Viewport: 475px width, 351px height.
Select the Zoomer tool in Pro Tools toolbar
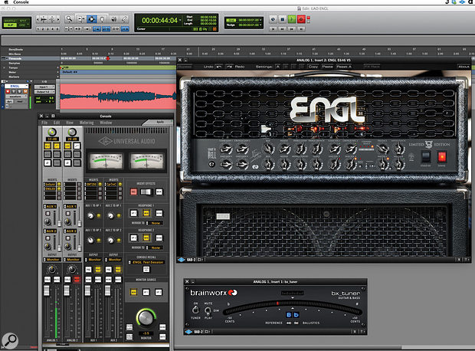[x=70, y=19]
